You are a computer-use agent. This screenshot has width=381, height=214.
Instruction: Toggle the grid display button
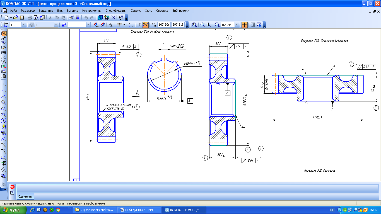(119, 25)
